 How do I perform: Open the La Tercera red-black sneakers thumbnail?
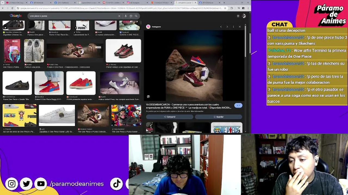click(123, 51)
